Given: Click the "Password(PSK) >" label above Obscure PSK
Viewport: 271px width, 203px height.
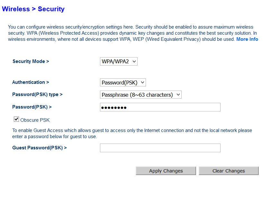Looking at the screenshot, I should click(32, 107).
